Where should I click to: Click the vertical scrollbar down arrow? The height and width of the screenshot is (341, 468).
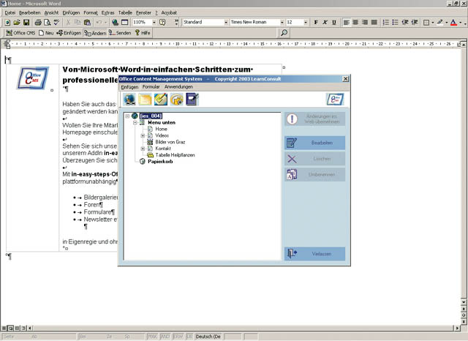463,302
